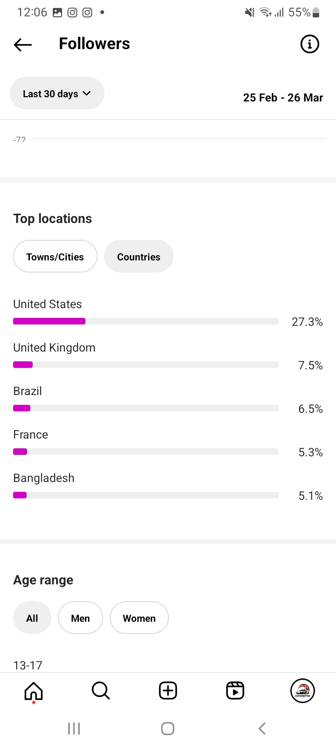
Task: Switch age range to Women
Action: 139,618
